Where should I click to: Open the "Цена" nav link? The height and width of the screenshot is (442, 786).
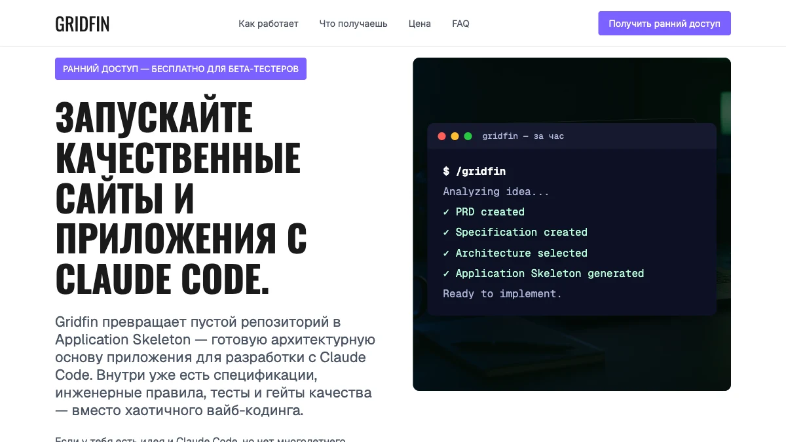point(420,24)
